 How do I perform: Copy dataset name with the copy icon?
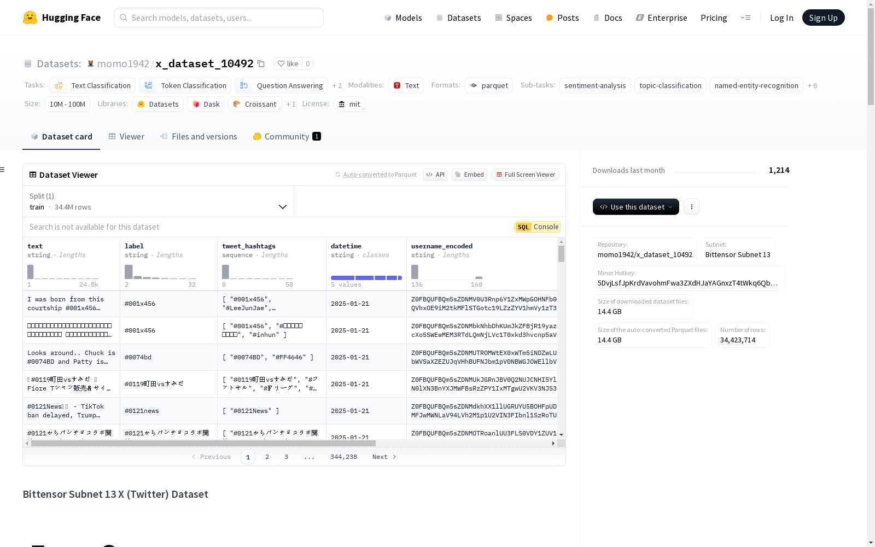click(261, 63)
